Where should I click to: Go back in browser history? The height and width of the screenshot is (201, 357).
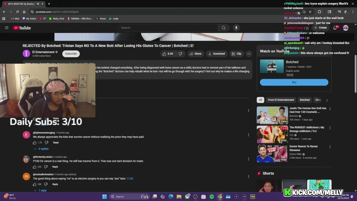click(x=4, y=12)
